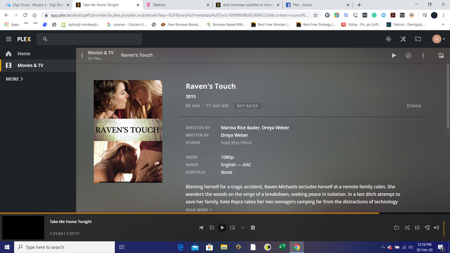Toggle shuffle in the player
This screenshot has height=253, width=450.
point(407,228)
